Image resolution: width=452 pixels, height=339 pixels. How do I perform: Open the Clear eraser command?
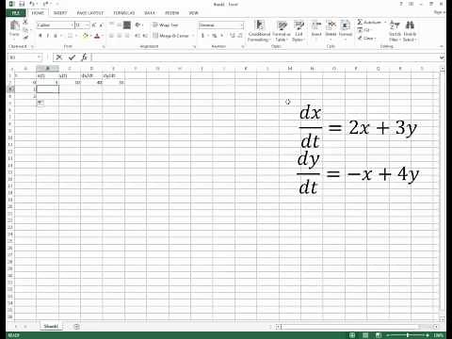click(366, 38)
